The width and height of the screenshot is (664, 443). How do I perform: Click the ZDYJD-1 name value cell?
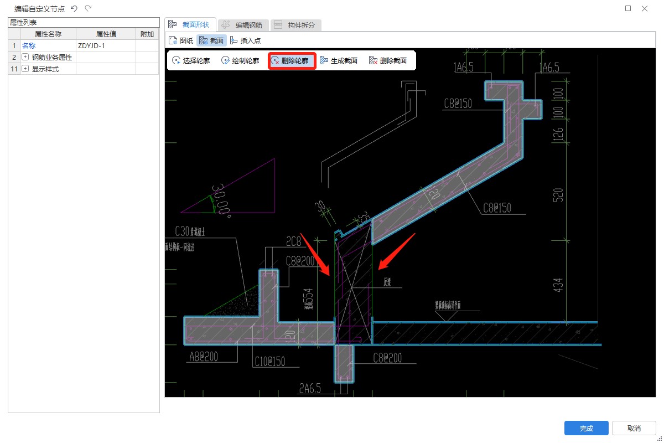[x=106, y=45]
